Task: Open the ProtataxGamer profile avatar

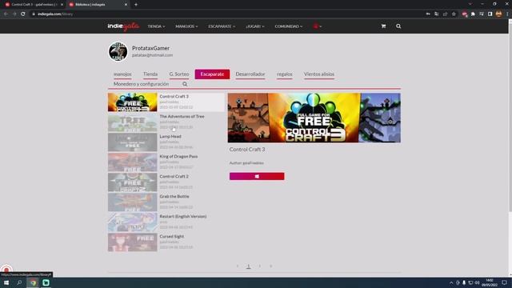Action: click(118, 51)
